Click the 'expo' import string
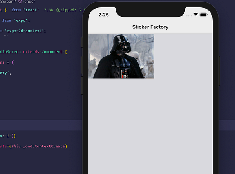 pyautogui.click(x=21, y=20)
